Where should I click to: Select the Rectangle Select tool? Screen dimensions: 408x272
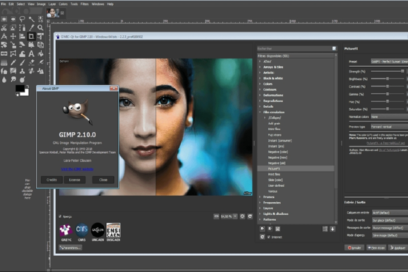tap(4, 19)
